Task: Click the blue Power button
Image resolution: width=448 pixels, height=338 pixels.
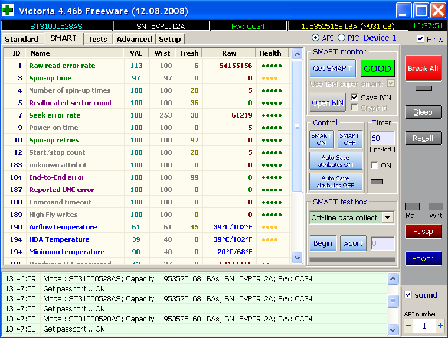Action: pos(423,258)
